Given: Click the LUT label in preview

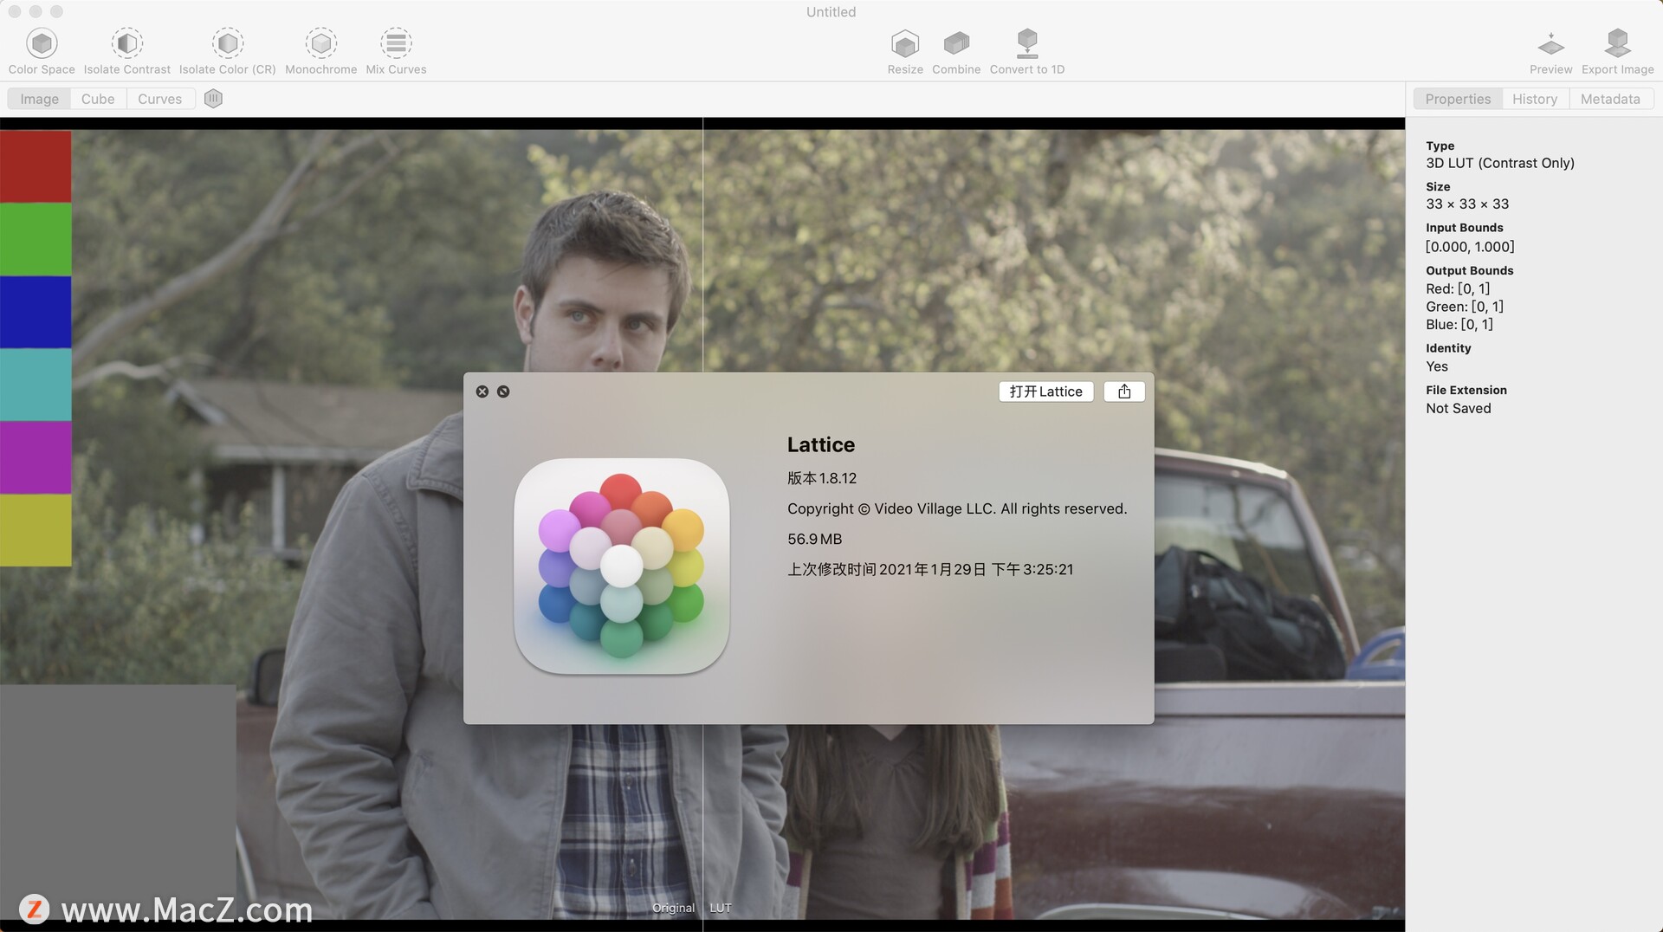Looking at the screenshot, I should (x=721, y=908).
